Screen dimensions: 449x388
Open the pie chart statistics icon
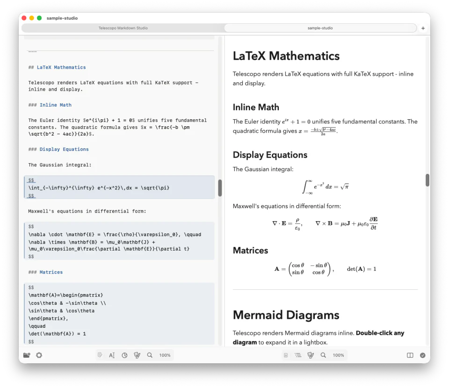pyautogui.click(x=124, y=355)
